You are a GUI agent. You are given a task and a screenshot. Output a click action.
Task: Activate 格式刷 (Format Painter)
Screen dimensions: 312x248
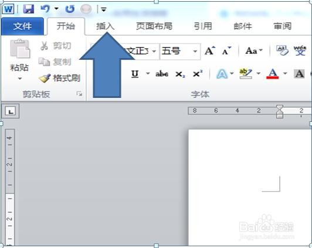tap(59, 78)
